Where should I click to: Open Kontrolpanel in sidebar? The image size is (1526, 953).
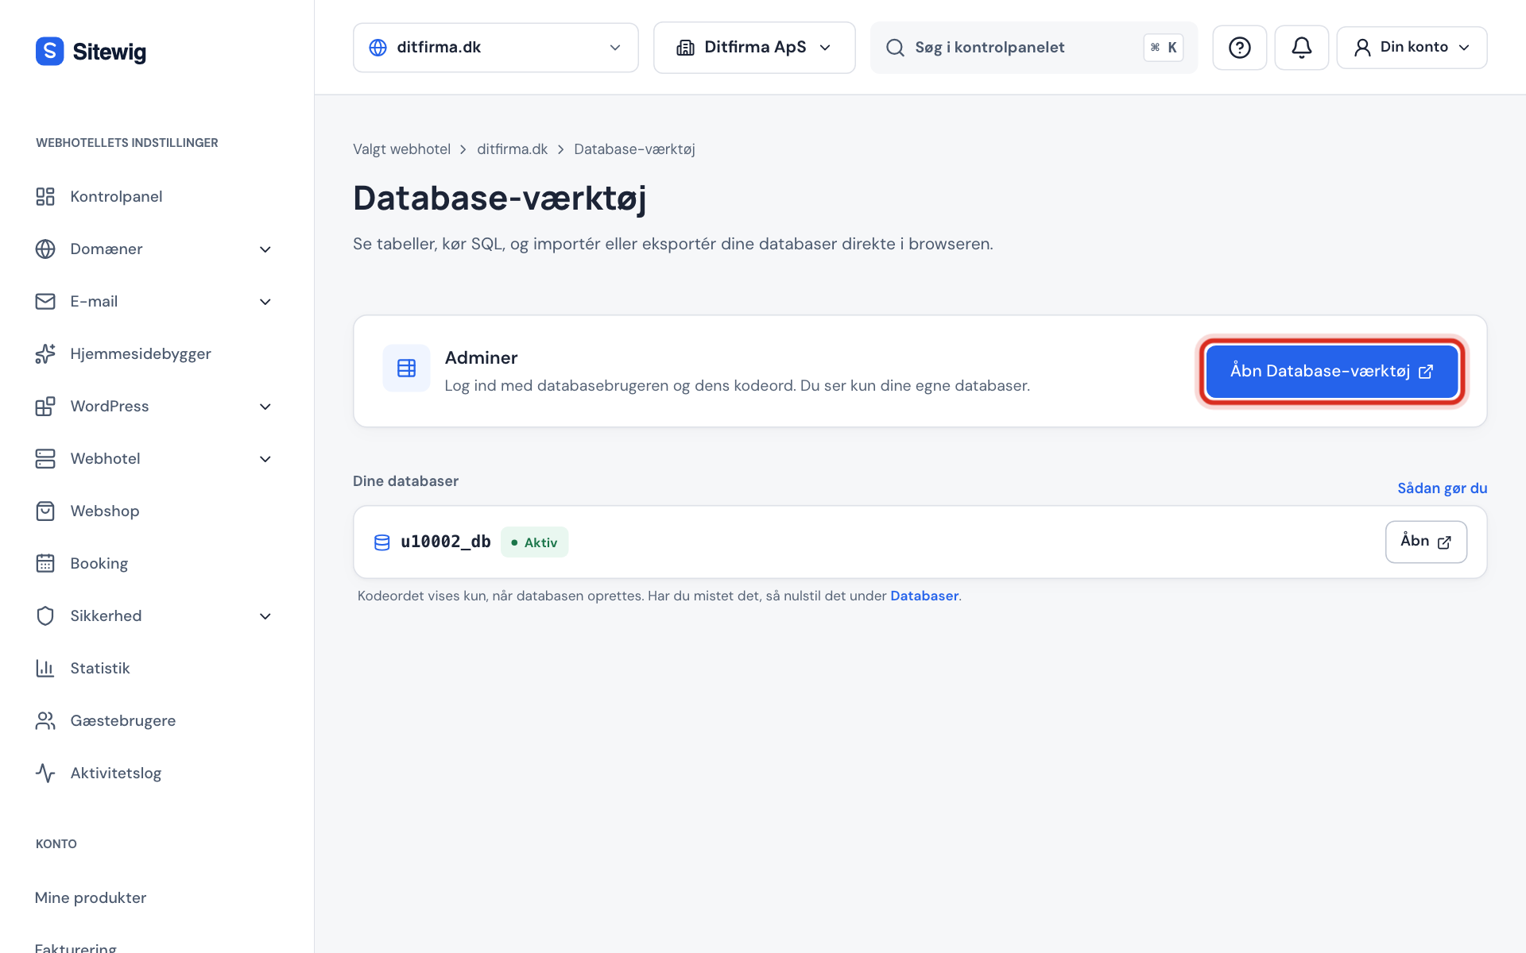(116, 196)
